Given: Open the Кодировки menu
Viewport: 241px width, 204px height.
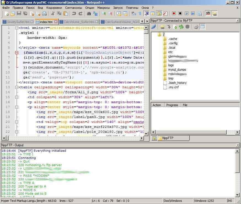Looking at the screenshot, I should pyautogui.click(x=54, y=8).
